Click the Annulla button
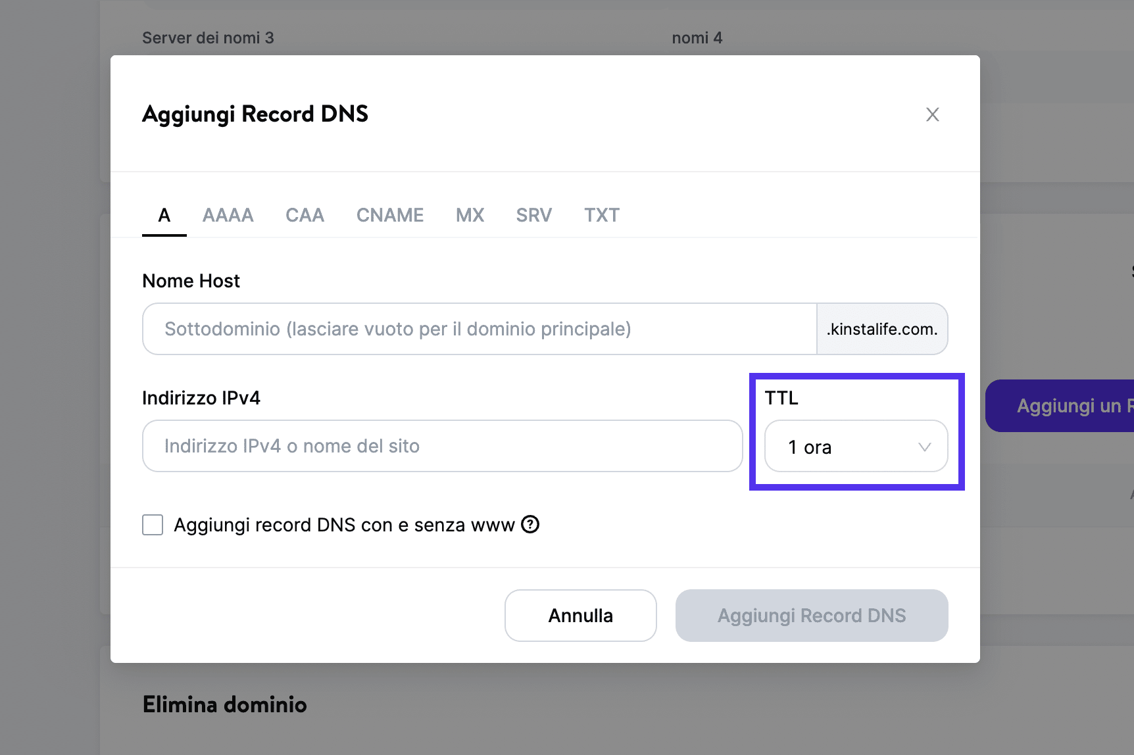Screen dimensions: 1134x755 pos(579,615)
